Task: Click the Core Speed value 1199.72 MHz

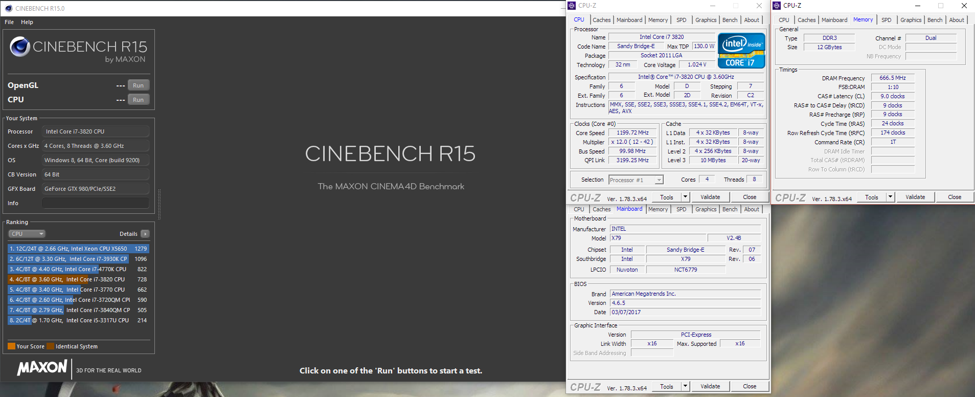Action: tap(632, 133)
